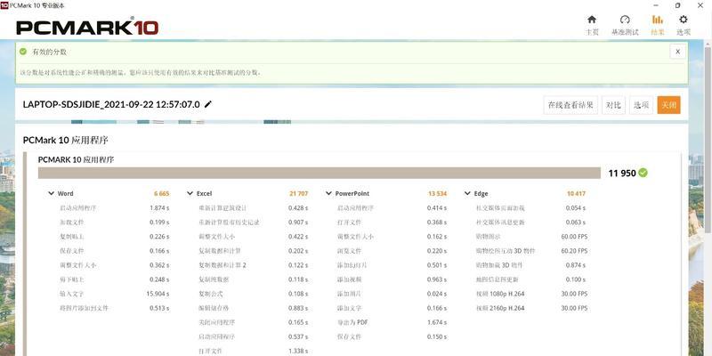Click the Edge score 10 417

pyautogui.click(x=576, y=193)
